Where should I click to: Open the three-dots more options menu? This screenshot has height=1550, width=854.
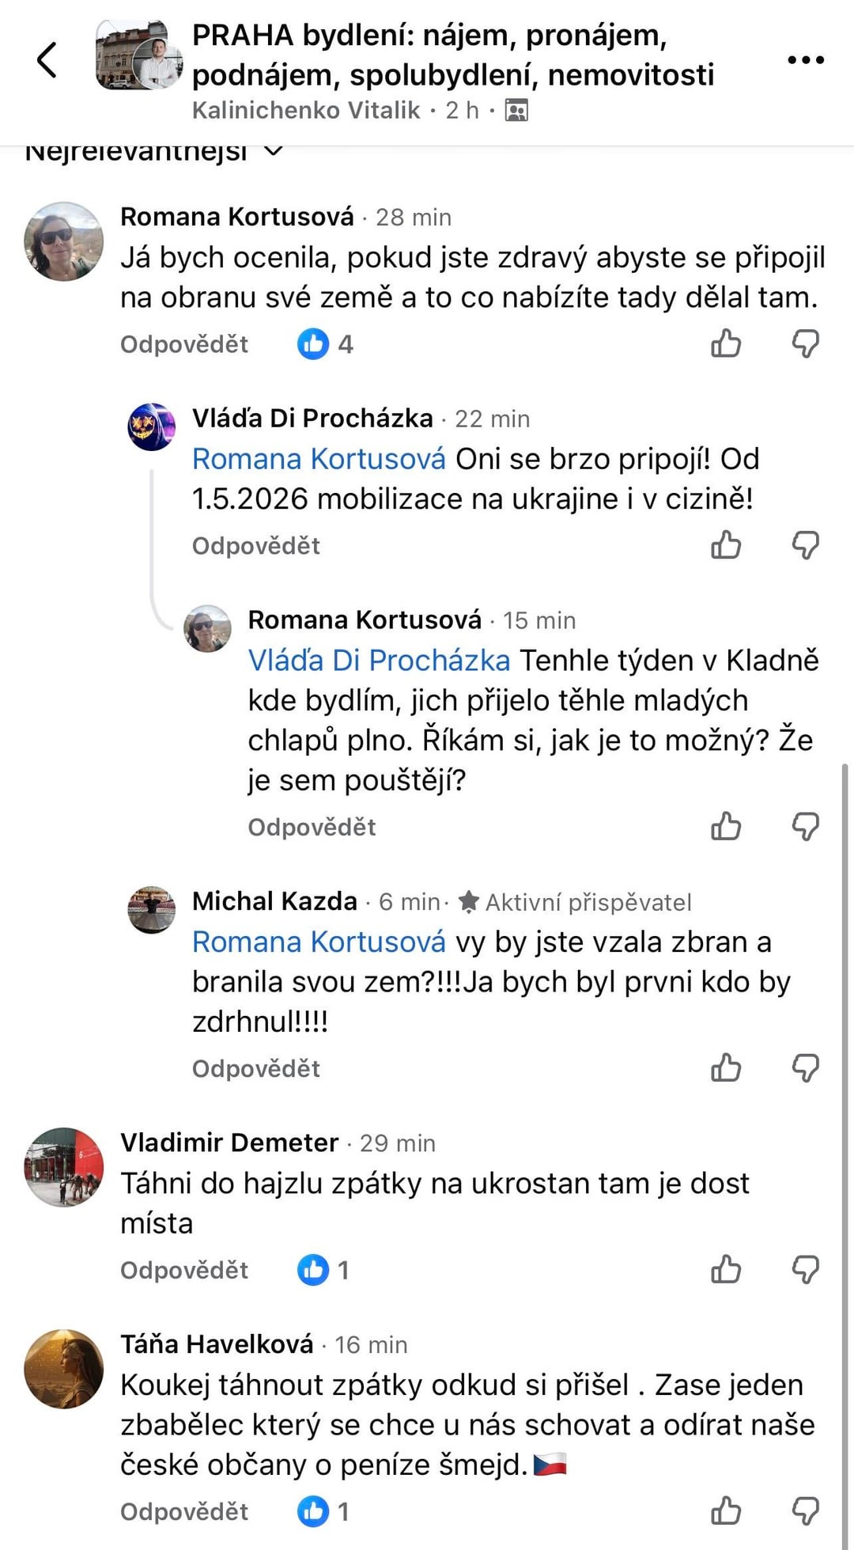[x=805, y=60]
